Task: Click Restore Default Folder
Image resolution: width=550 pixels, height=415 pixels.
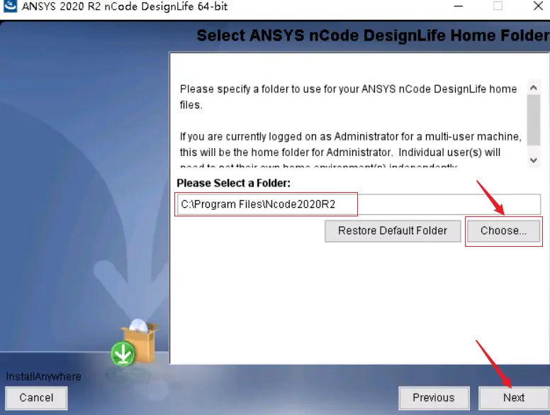Action: 393,231
